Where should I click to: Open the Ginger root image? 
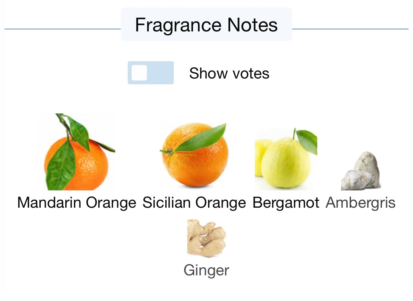206,238
